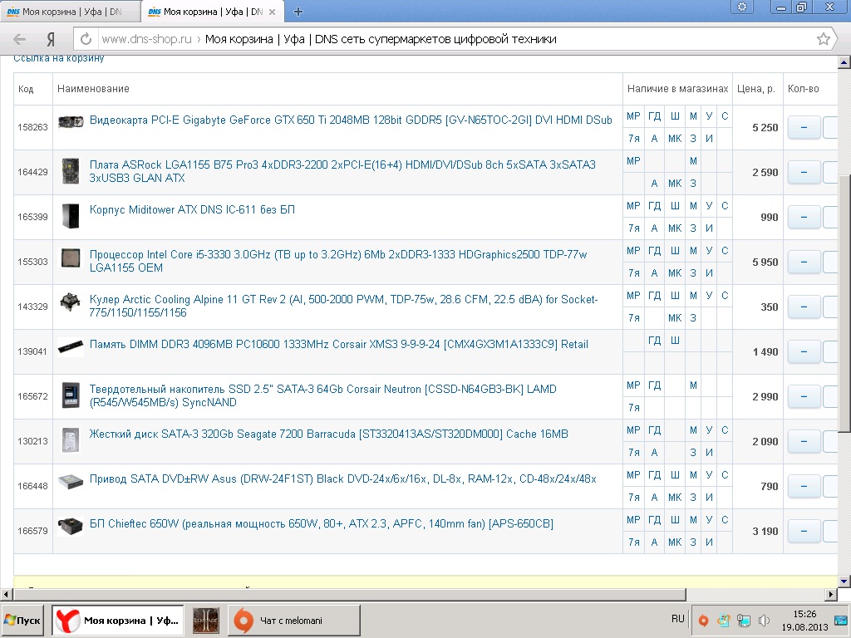Click the address bar field
The width and height of the screenshot is (851, 638).
pos(456,39)
